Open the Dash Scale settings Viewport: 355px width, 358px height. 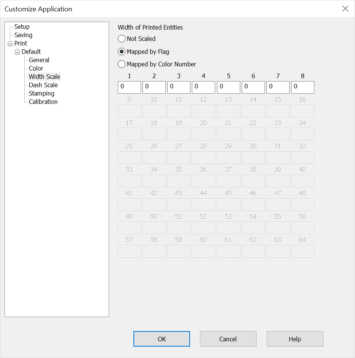[43, 85]
